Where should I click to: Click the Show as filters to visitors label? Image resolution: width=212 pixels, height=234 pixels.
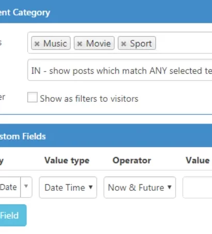tap(89, 99)
